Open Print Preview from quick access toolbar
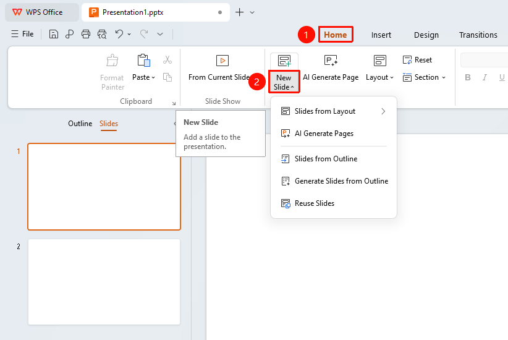This screenshot has height=340, width=508. 102,34
